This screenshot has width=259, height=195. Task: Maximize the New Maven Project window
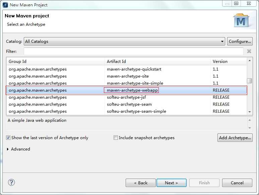pos(236,3)
